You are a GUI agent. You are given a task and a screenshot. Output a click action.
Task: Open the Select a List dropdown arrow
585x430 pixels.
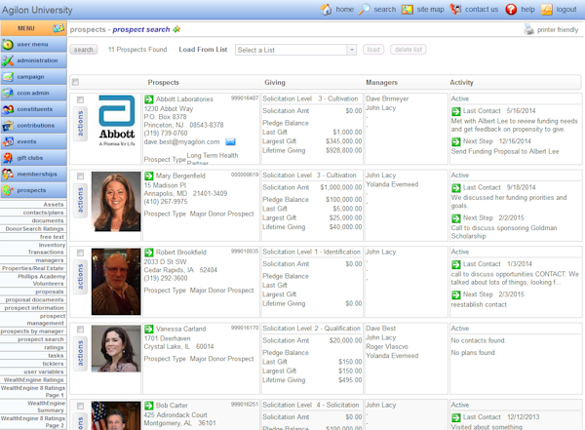[351, 50]
